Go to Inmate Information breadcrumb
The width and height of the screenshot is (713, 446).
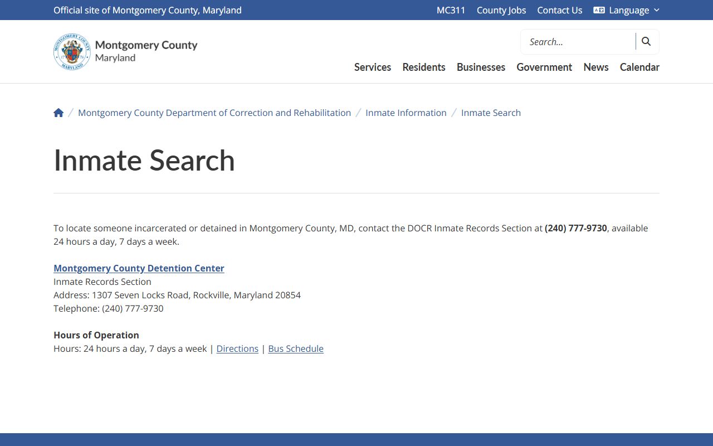click(406, 113)
